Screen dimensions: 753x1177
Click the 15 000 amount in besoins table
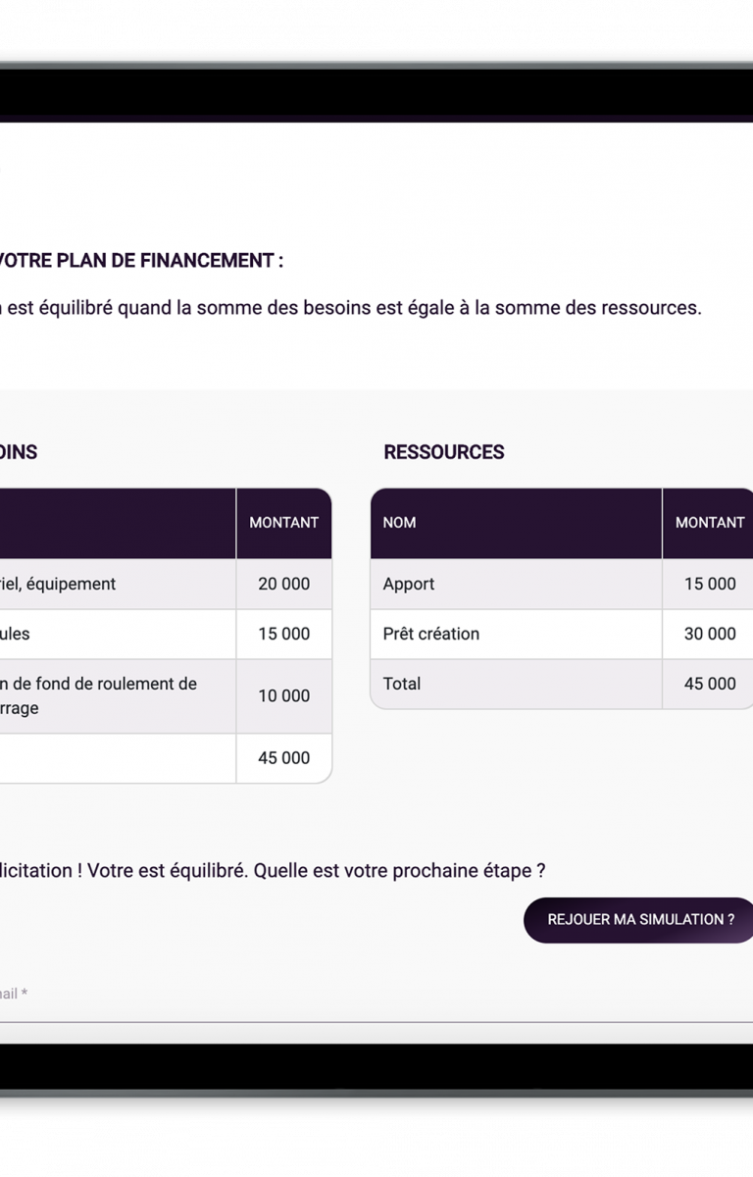click(283, 634)
